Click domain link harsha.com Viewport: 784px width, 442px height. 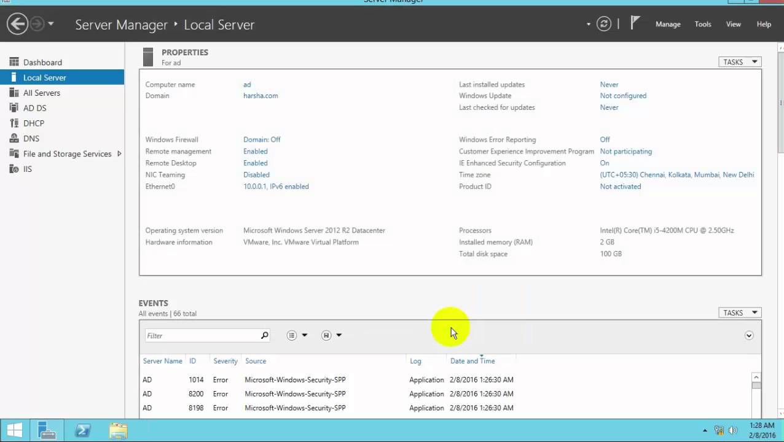pos(261,96)
